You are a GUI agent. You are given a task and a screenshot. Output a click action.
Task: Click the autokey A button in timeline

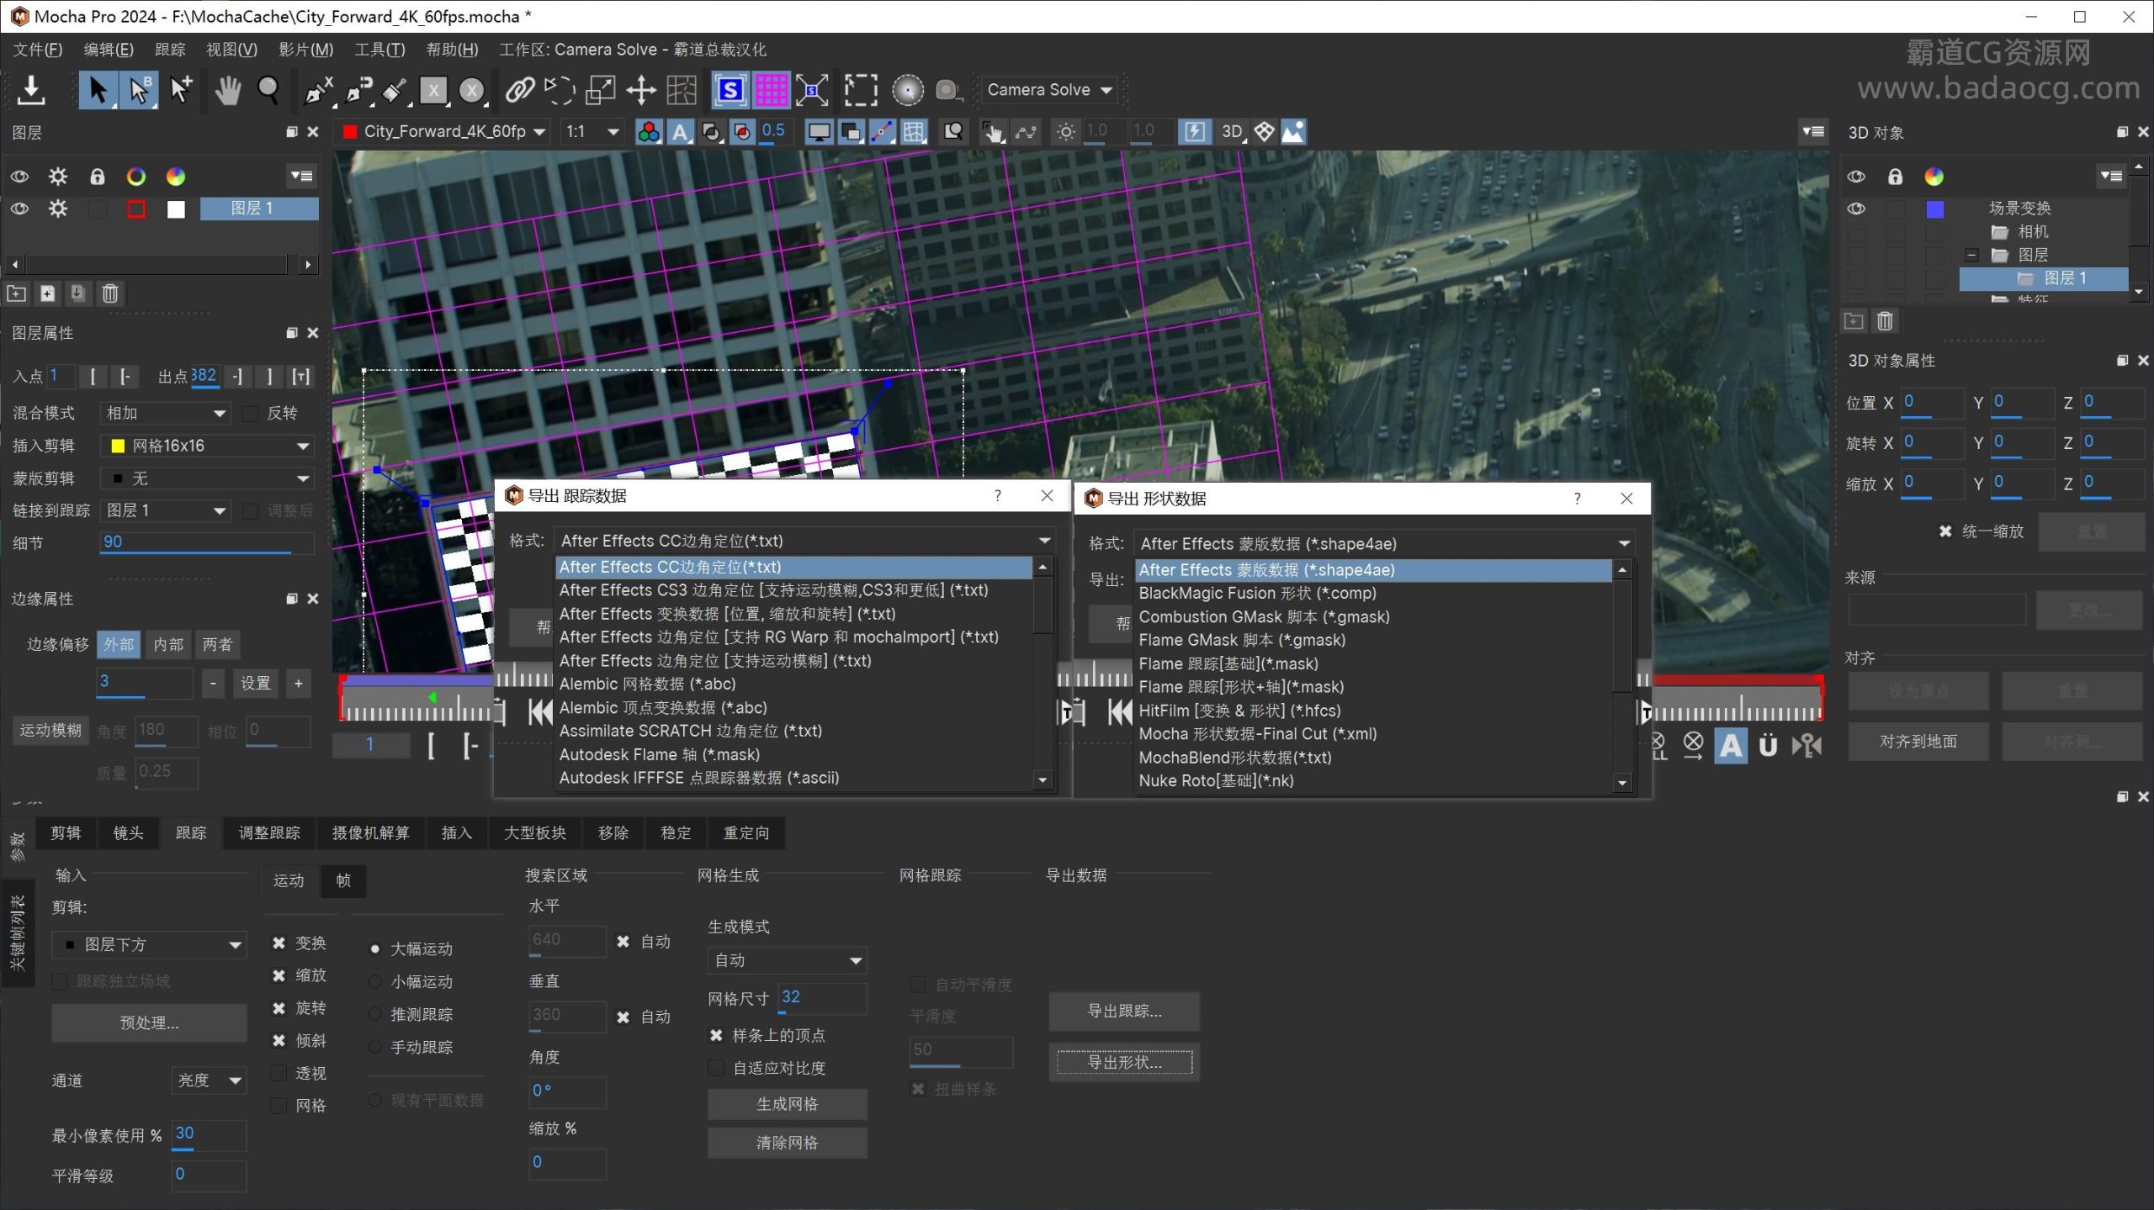(x=1731, y=746)
